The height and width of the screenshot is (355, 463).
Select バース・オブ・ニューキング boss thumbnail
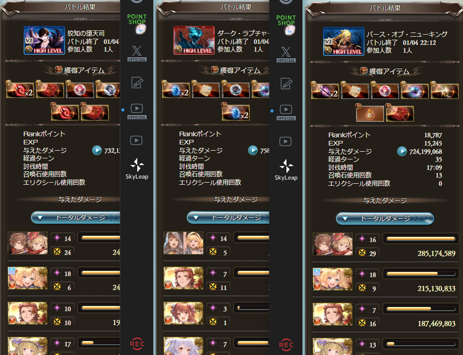point(344,41)
